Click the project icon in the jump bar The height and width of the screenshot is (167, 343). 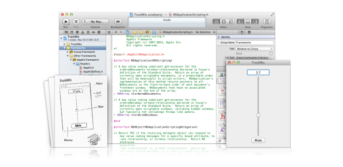(x=128, y=32)
